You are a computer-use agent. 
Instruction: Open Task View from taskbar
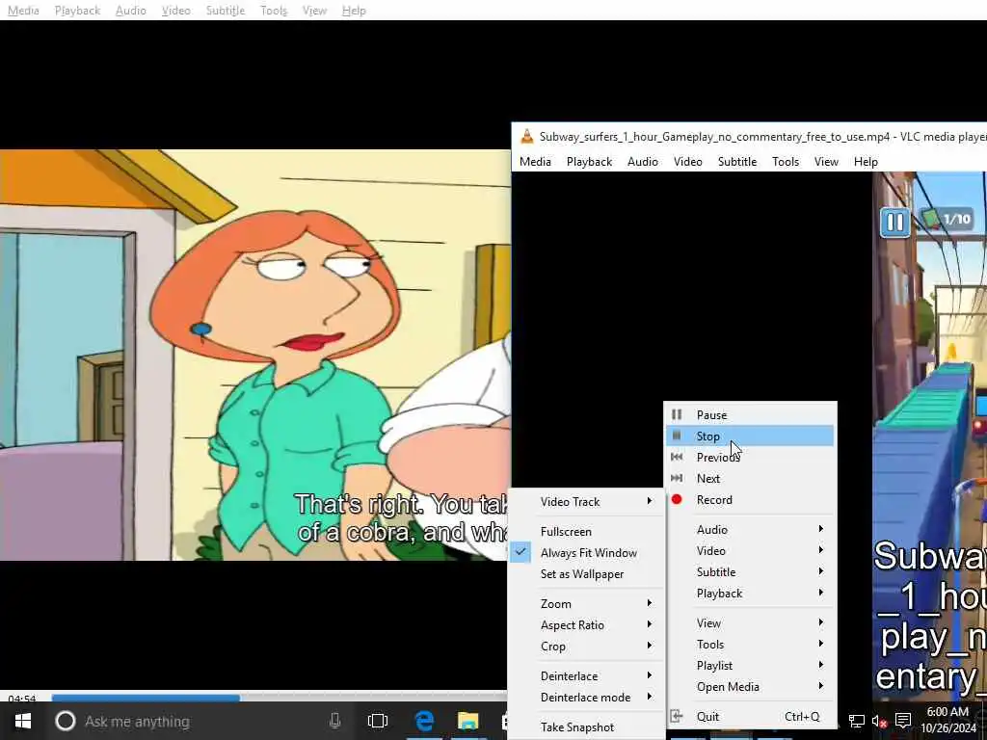click(x=378, y=721)
